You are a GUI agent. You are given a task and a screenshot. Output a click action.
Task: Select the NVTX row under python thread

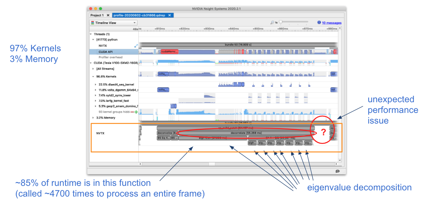[x=104, y=45]
